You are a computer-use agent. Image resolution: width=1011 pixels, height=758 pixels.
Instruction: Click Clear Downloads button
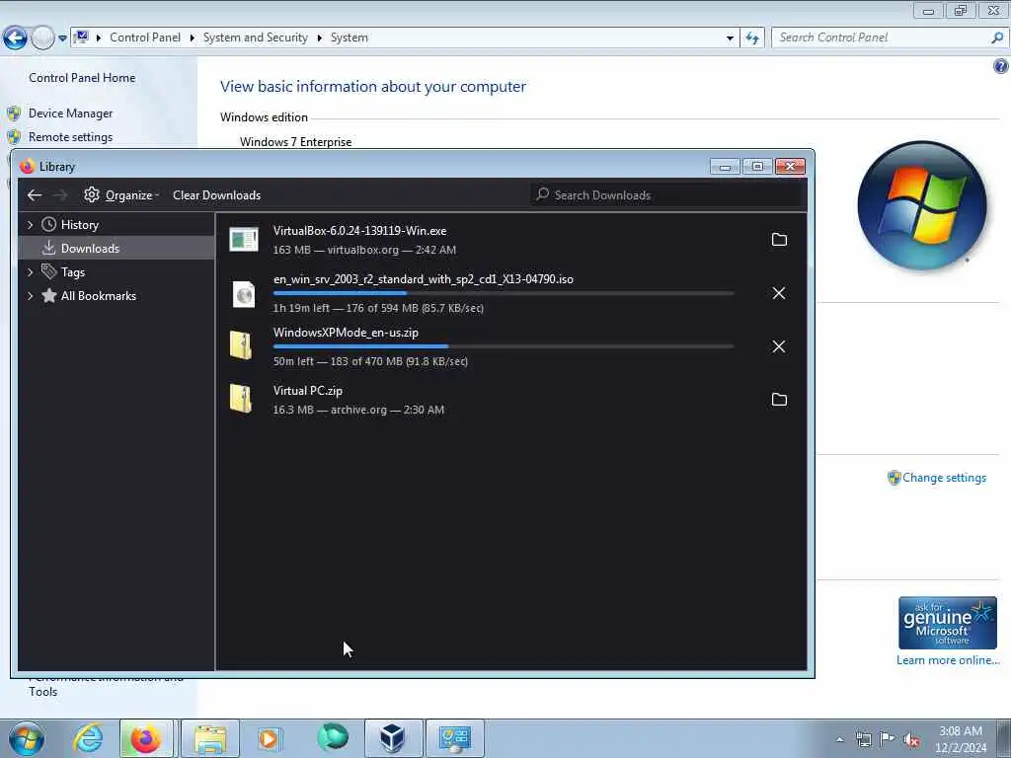pyautogui.click(x=216, y=194)
